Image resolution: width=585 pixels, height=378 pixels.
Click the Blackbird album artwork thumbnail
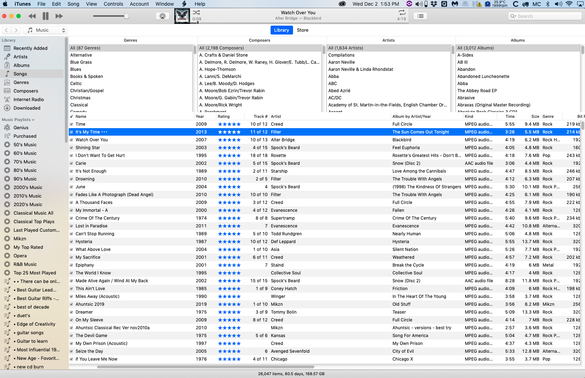182,16
